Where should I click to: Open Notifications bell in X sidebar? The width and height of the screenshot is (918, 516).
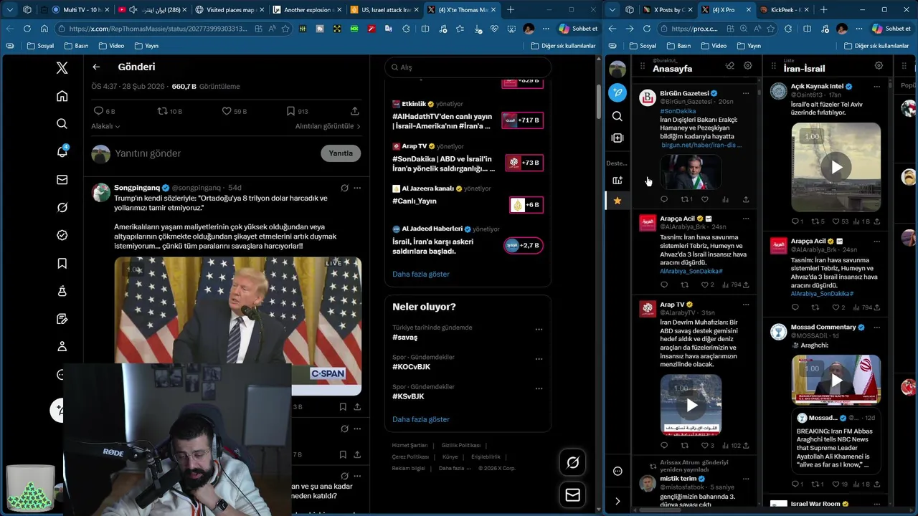(62, 151)
